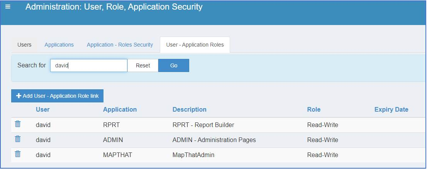Switch to the Users tab

pyautogui.click(x=24, y=45)
